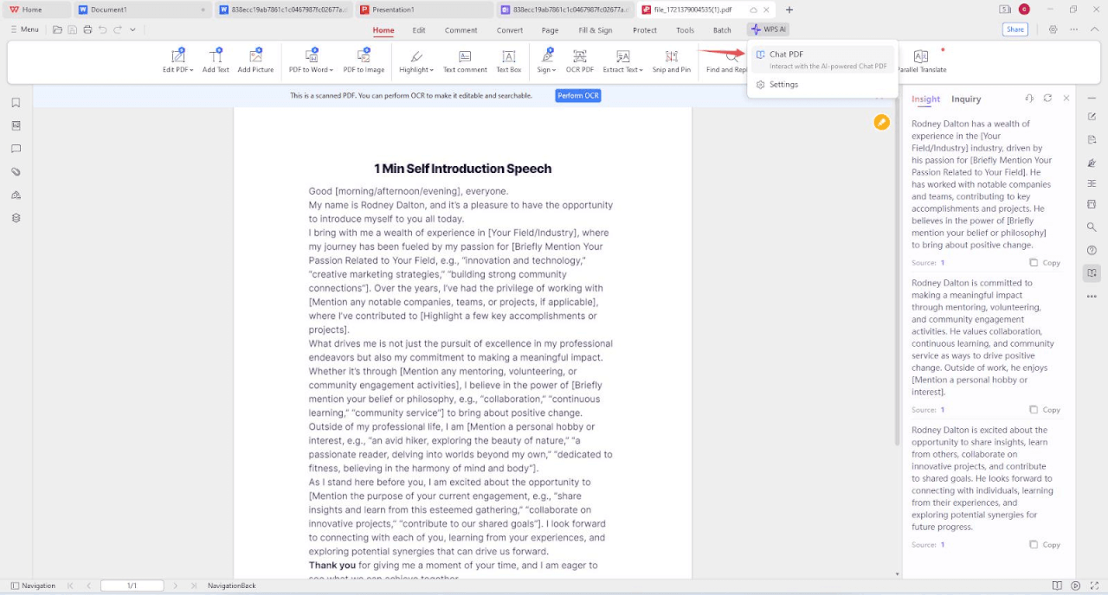
Task: Expand the PDF to Word dropdown
Action: click(x=330, y=70)
